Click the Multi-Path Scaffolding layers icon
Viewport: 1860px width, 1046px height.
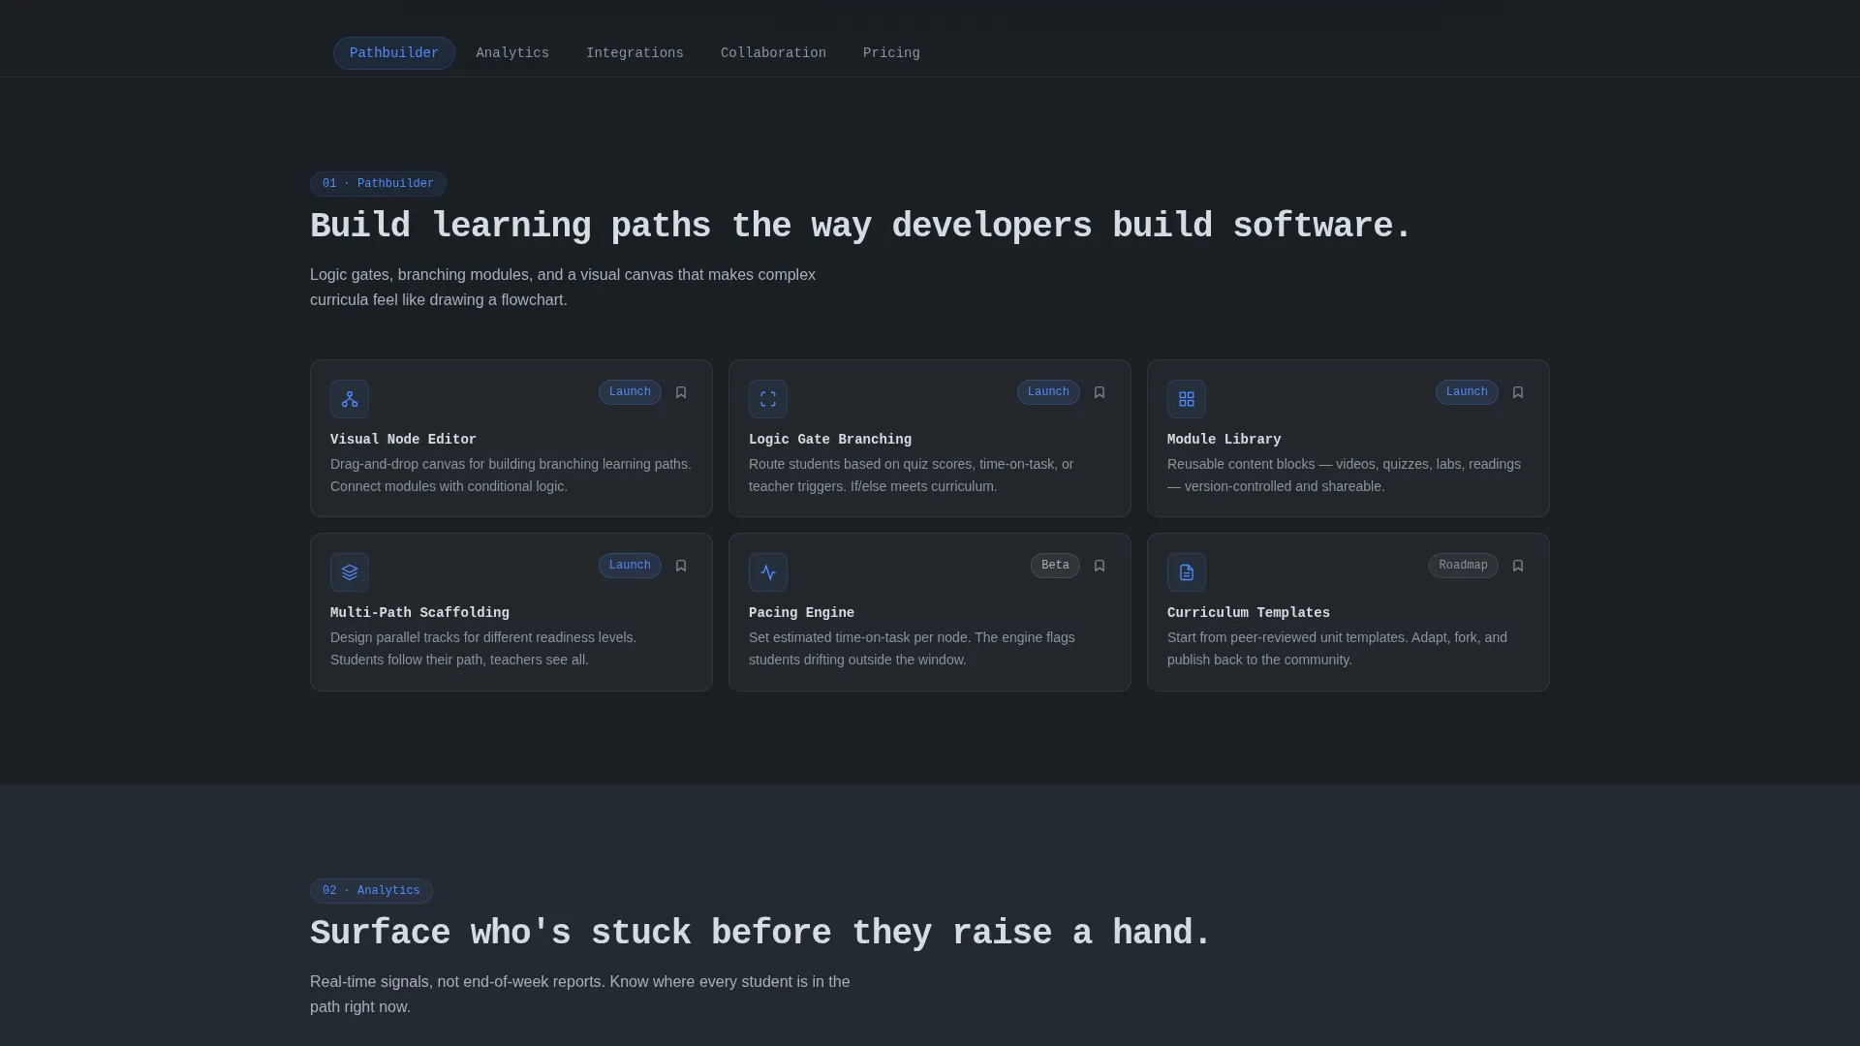[x=350, y=572]
